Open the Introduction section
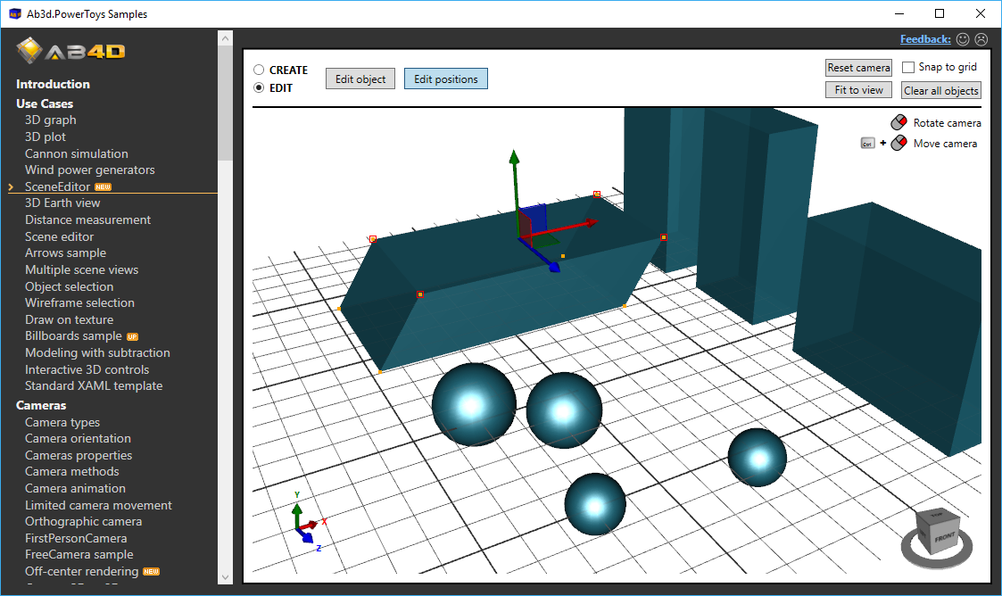 tap(53, 84)
